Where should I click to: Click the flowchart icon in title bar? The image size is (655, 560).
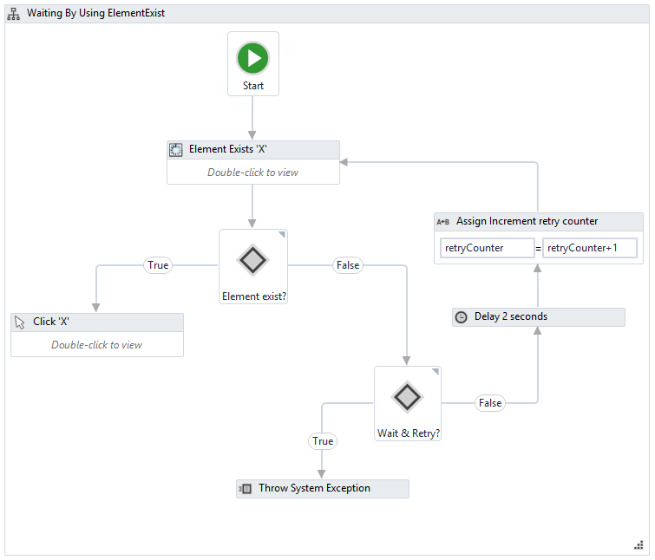click(x=14, y=14)
